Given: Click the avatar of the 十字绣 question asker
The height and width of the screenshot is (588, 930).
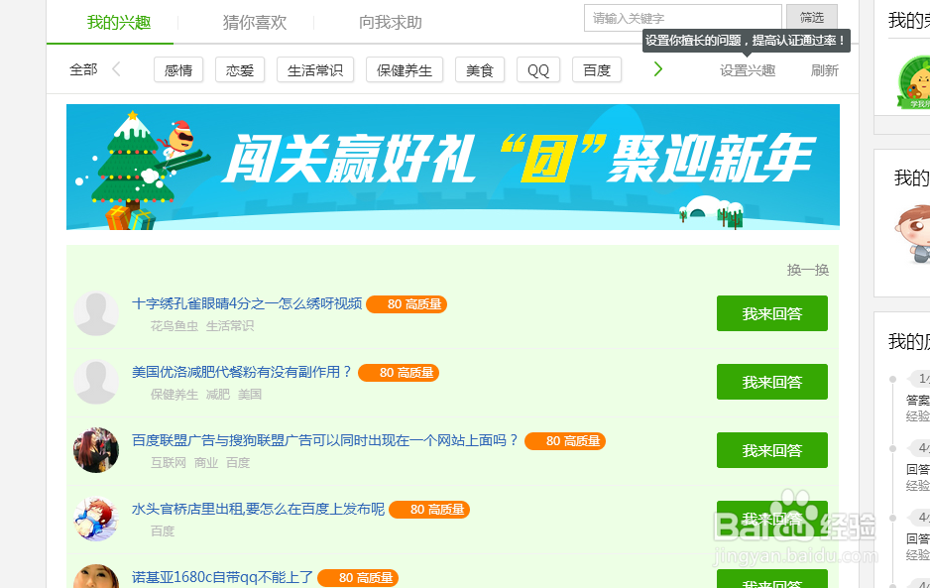Looking at the screenshot, I should tap(96, 313).
